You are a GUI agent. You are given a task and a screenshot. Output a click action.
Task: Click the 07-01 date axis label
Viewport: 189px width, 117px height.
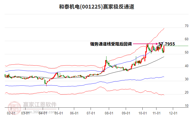click(x=91, y=113)
